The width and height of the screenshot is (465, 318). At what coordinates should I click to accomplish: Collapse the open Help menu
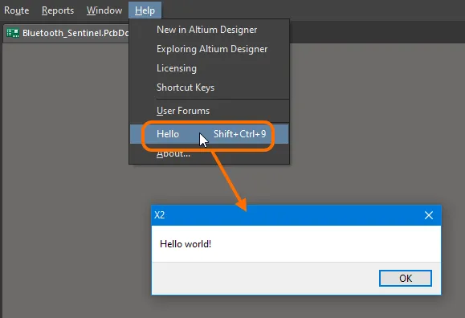145,10
